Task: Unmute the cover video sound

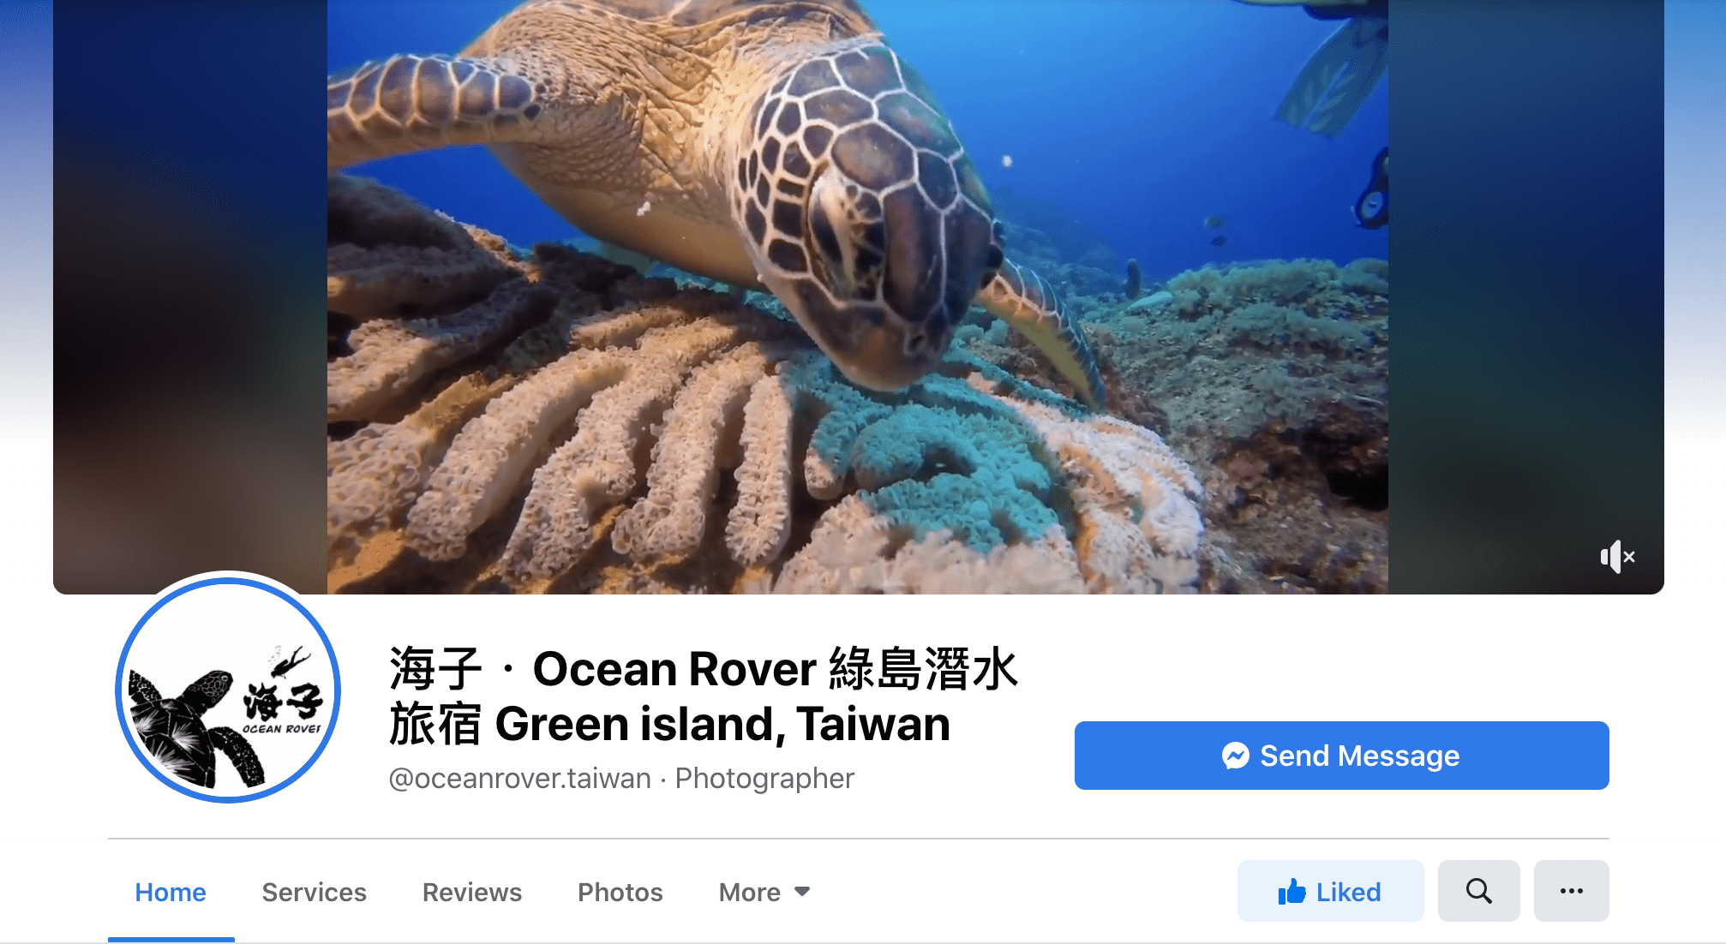Action: [1617, 557]
